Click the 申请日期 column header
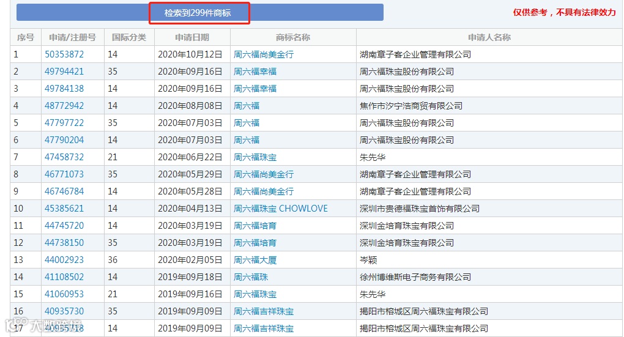 [192, 37]
